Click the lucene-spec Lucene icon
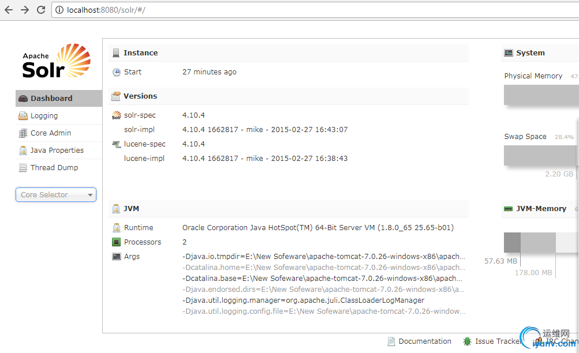Viewport: 579px width, 353px height. point(116,144)
